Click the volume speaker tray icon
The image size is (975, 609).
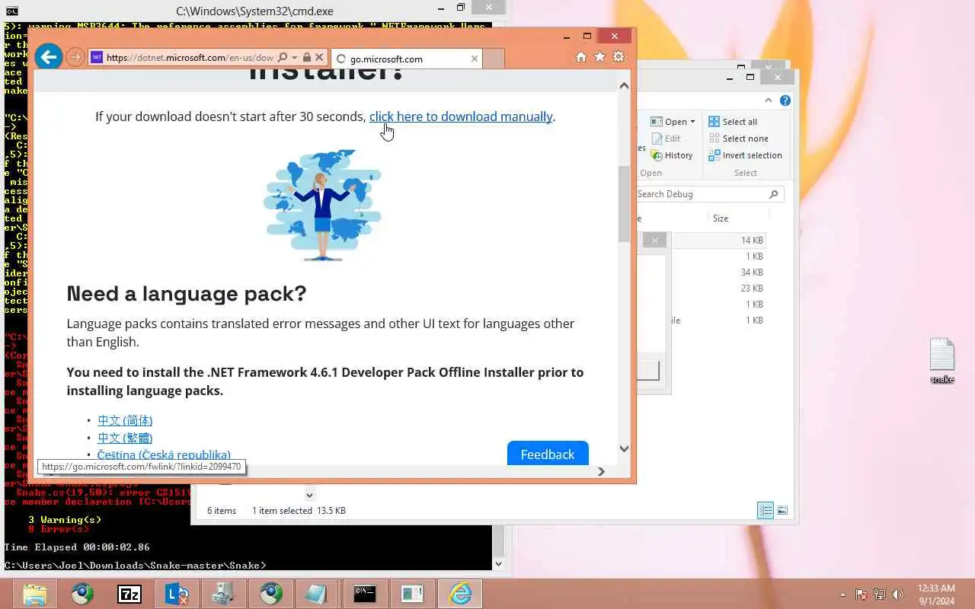click(x=898, y=595)
